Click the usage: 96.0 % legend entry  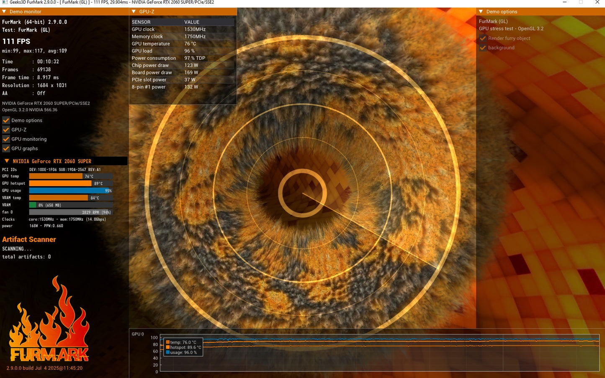181,352
